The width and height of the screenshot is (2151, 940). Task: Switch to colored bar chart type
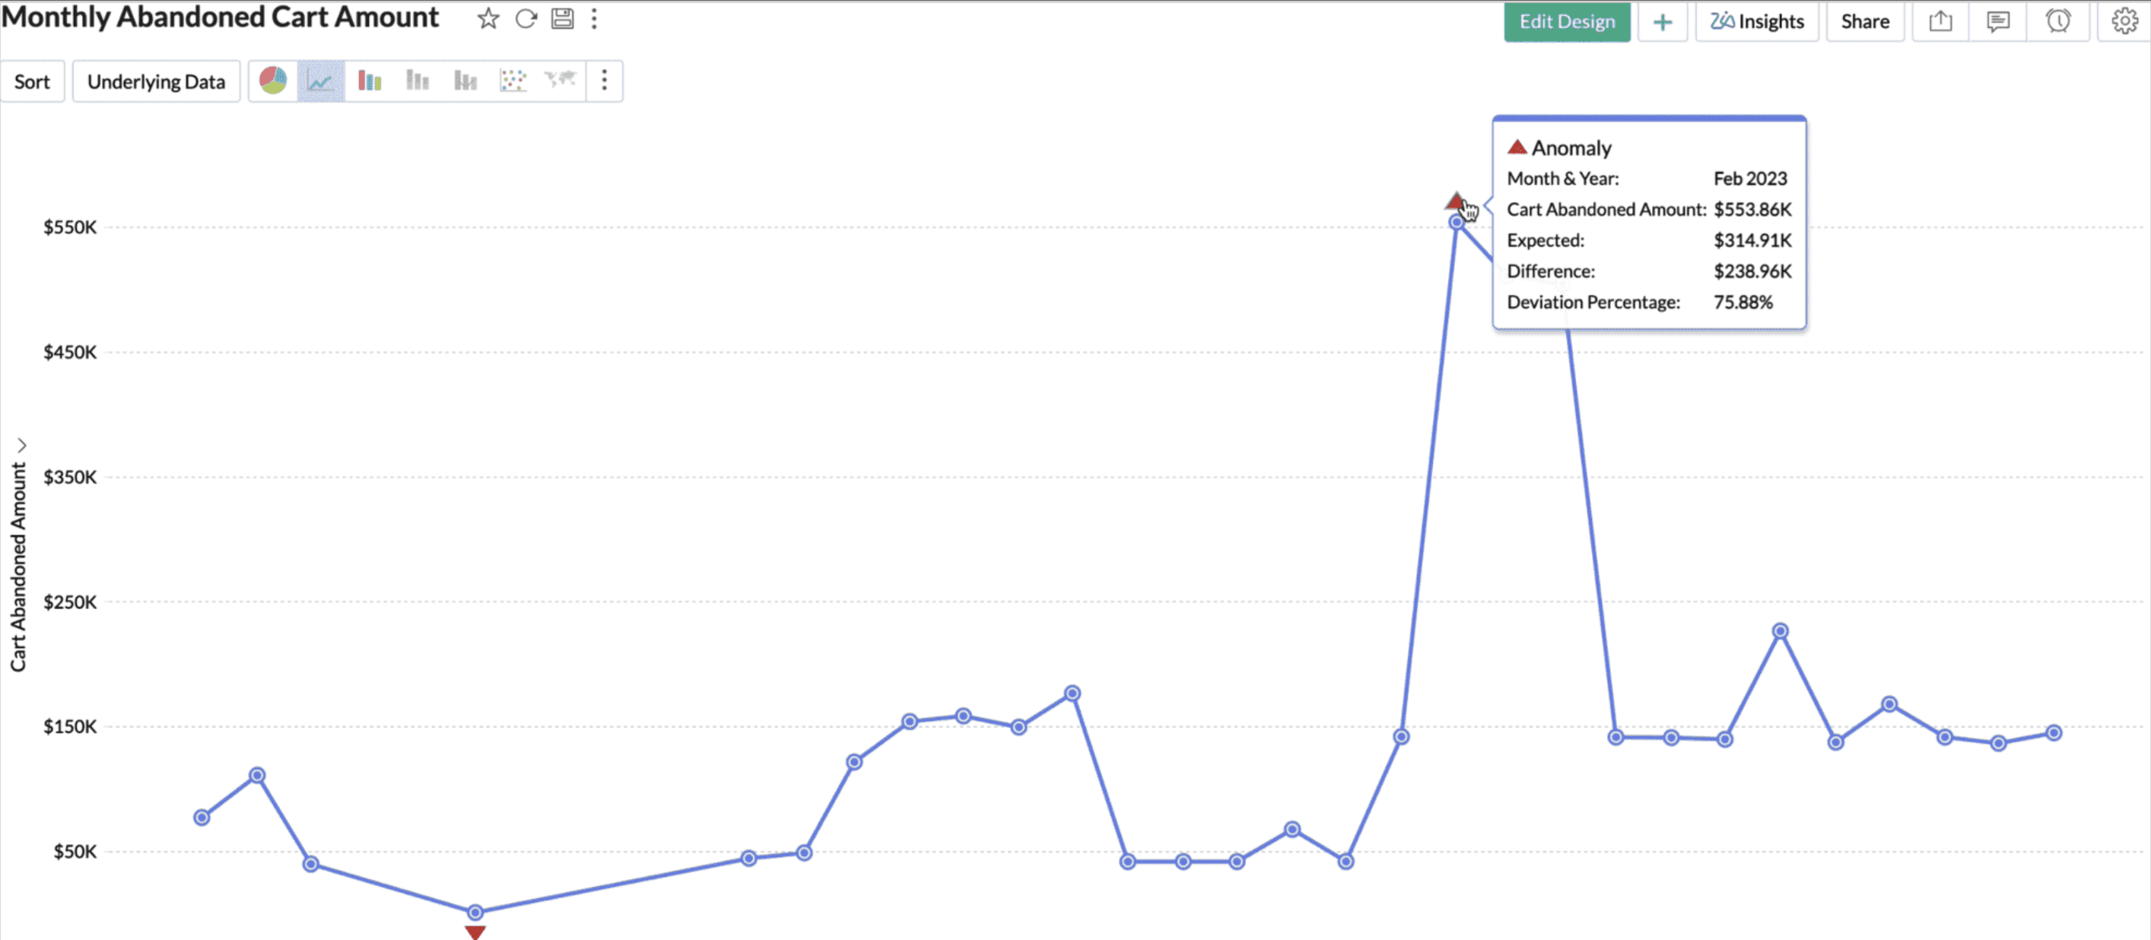369,81
